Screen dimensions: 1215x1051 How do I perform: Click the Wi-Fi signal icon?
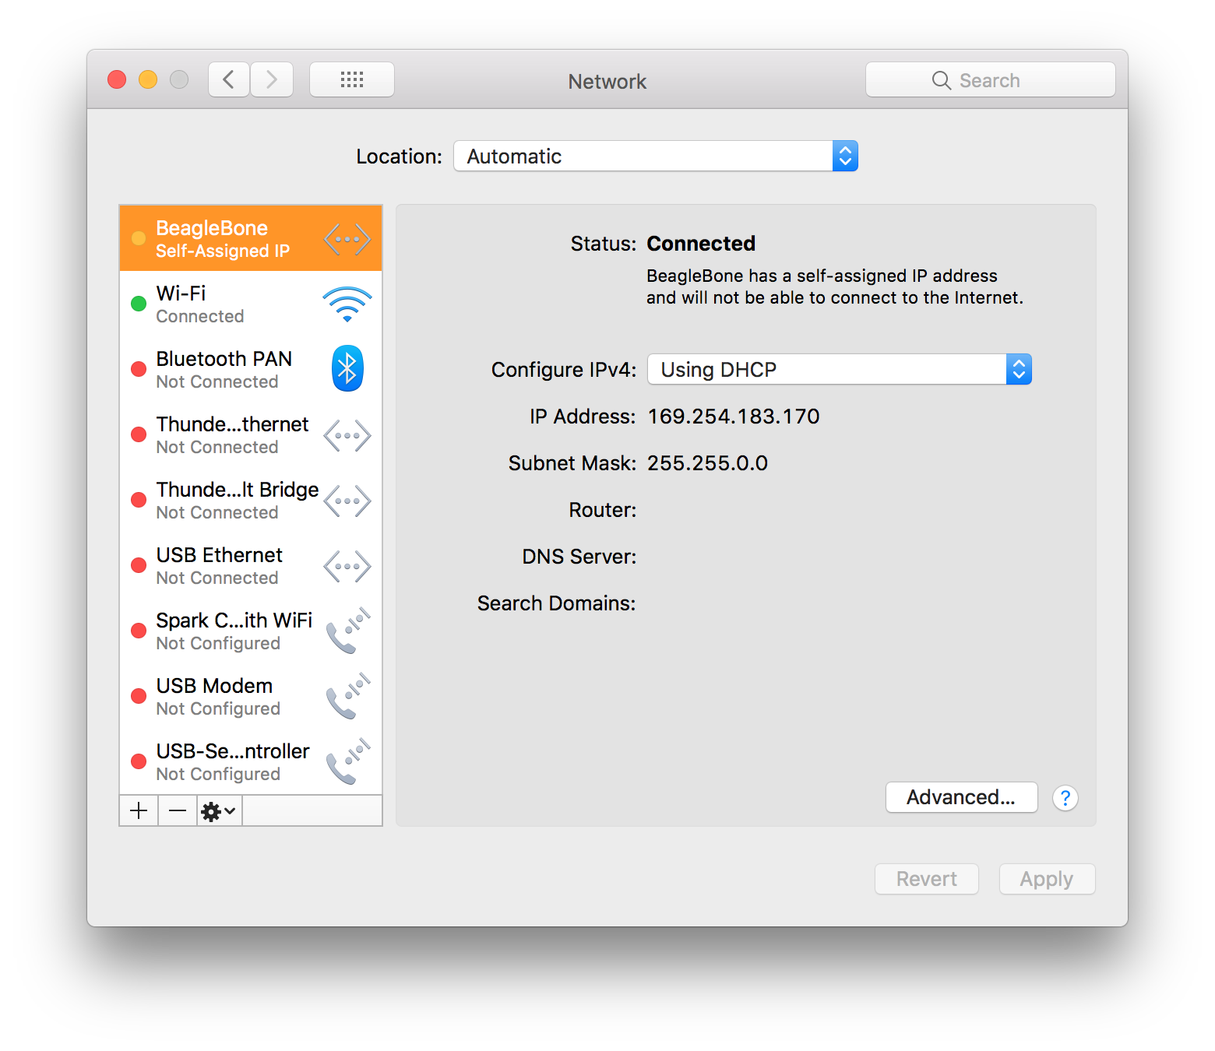pyautogui.click(x=347, y=304)
